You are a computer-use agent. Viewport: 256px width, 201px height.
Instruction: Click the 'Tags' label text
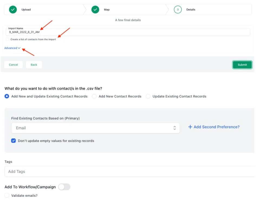(x=8, y=162)
